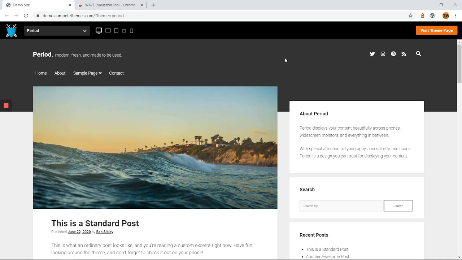Click the Pinterest icon in the header
The width and height of the screenshot is (462, 260).
pyautogui.click(x=393, y=54)
